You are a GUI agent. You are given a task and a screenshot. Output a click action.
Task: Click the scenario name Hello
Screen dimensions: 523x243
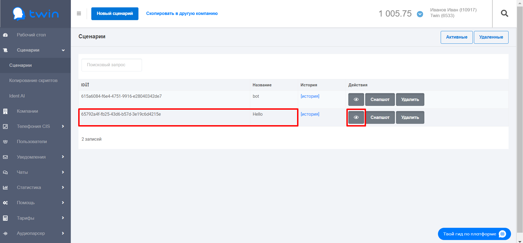point(258,114)
